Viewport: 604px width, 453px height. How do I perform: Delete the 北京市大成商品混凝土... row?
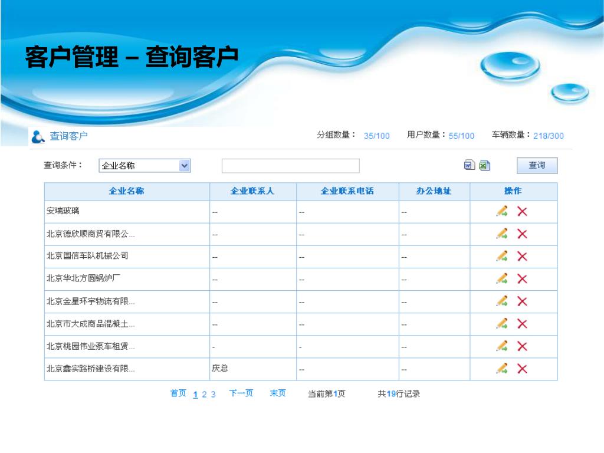(x=523, y=324)
